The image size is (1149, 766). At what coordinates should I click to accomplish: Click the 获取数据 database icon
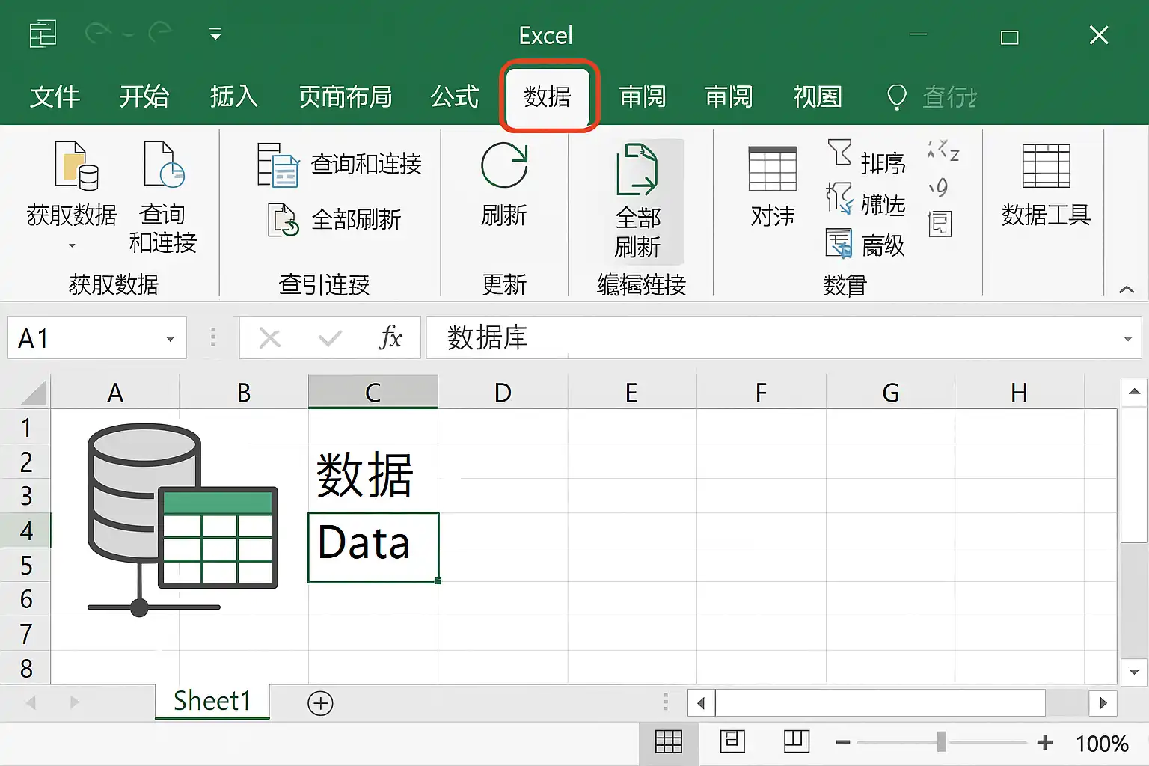pyautogui.click(x=77, y=165)
